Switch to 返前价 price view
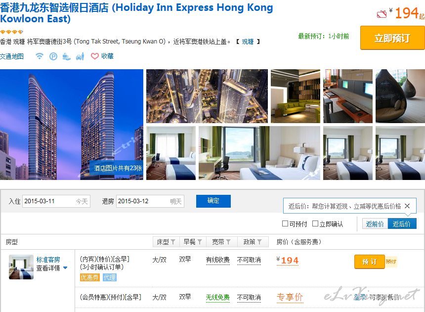Screen dimensions: 425x312 (x=375, y=224)
